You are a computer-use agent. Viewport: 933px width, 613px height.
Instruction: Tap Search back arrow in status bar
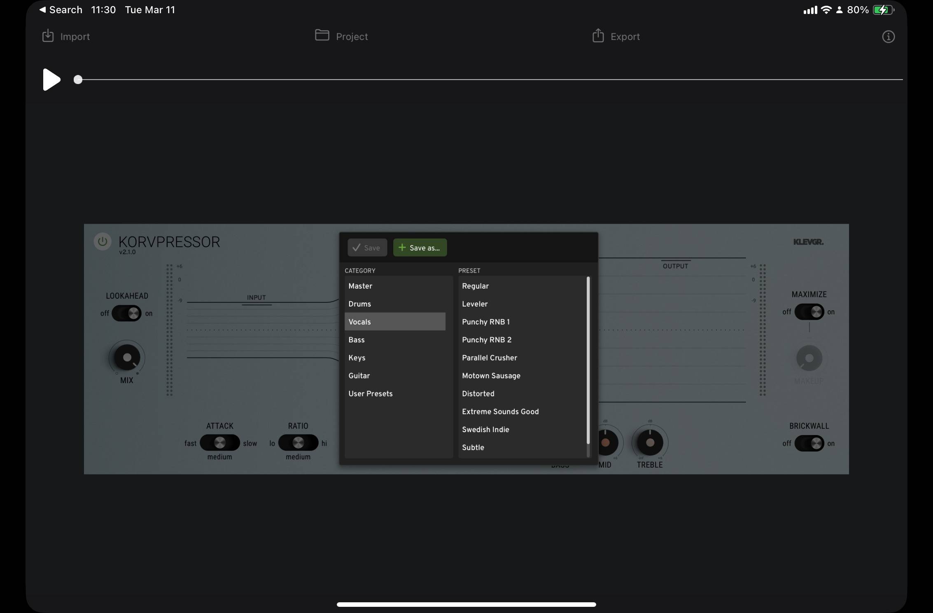[x=42, y=9]
